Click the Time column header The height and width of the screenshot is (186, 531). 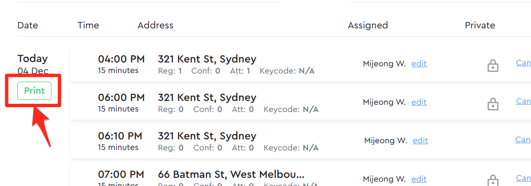pos(88,25)
